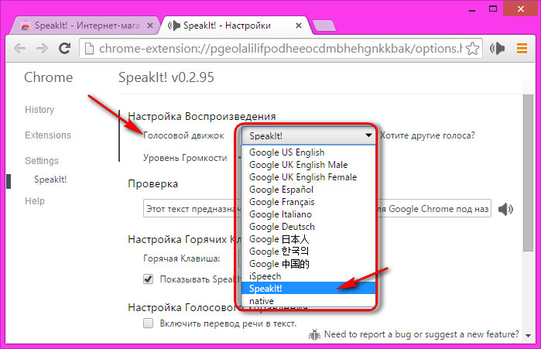This screenshot has height=349, width=541.
Task: Click the 'Горячая Клавиша:' label
Action: pyautogui.click(x=181, y=258)
